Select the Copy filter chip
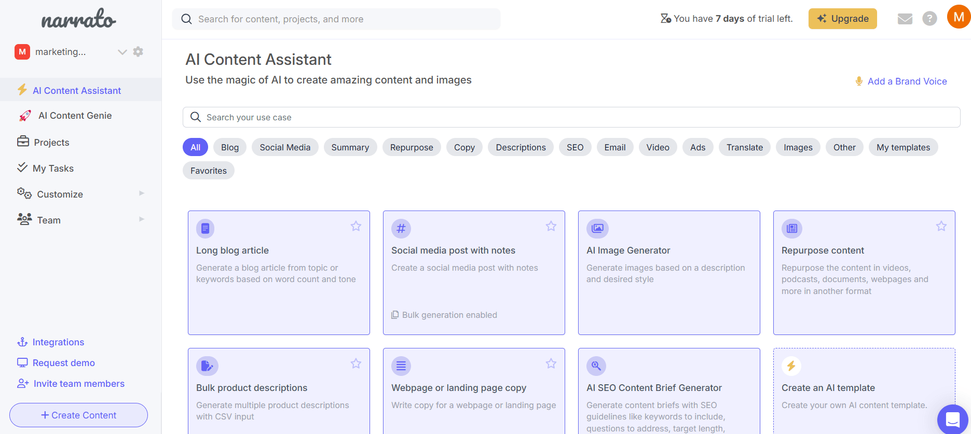Screen dimensions: 971x434 [x=464, y=147]
